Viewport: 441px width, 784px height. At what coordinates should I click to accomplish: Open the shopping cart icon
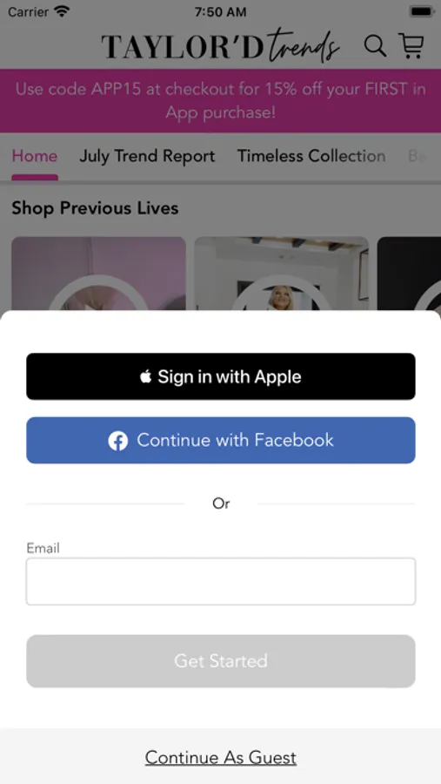[411, 45]
